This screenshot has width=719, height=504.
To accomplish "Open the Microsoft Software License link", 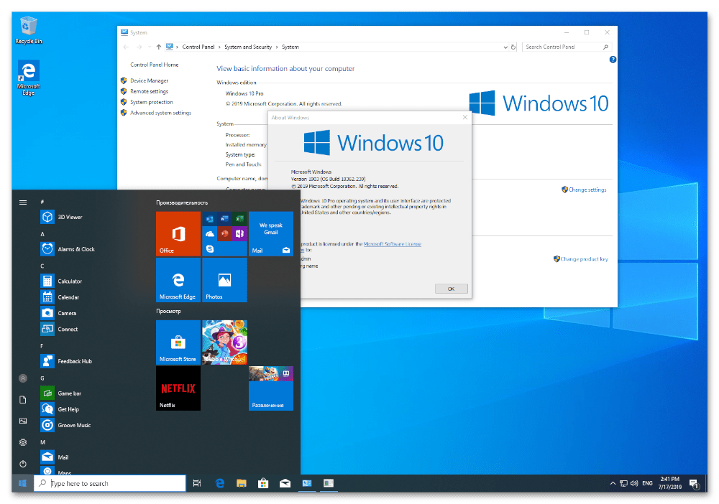I will (392, 244).
